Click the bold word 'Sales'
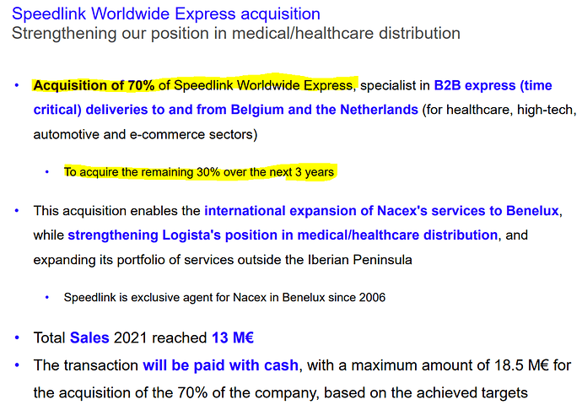Screen dimensions: 582x405 [x=89, y=338]
